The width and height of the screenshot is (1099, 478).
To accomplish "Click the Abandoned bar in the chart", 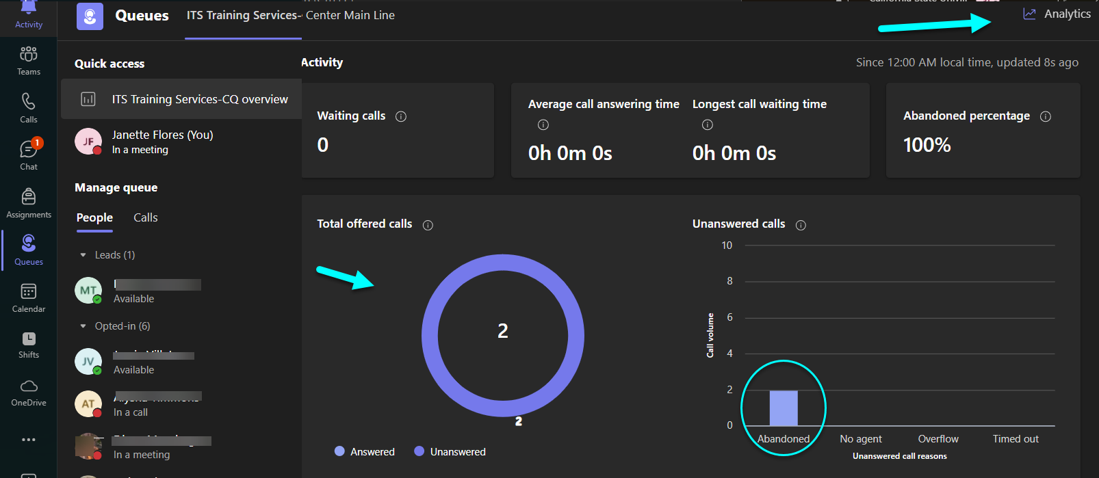I will (784, 408).
